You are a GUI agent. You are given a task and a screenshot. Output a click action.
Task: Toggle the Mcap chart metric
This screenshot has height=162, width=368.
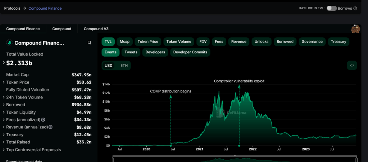pos(124,42)
